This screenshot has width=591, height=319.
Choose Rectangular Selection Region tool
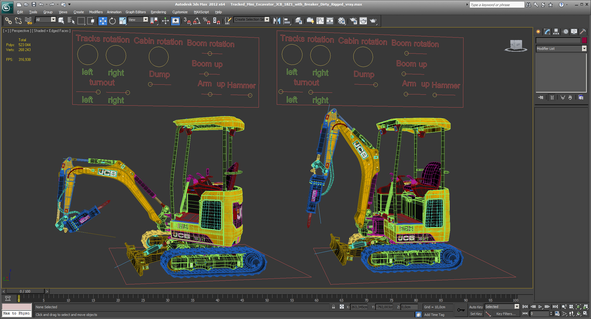click(x=81, y=21)
